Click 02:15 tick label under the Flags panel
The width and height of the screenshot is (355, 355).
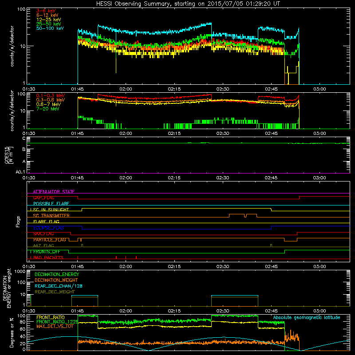coord(174,267)
